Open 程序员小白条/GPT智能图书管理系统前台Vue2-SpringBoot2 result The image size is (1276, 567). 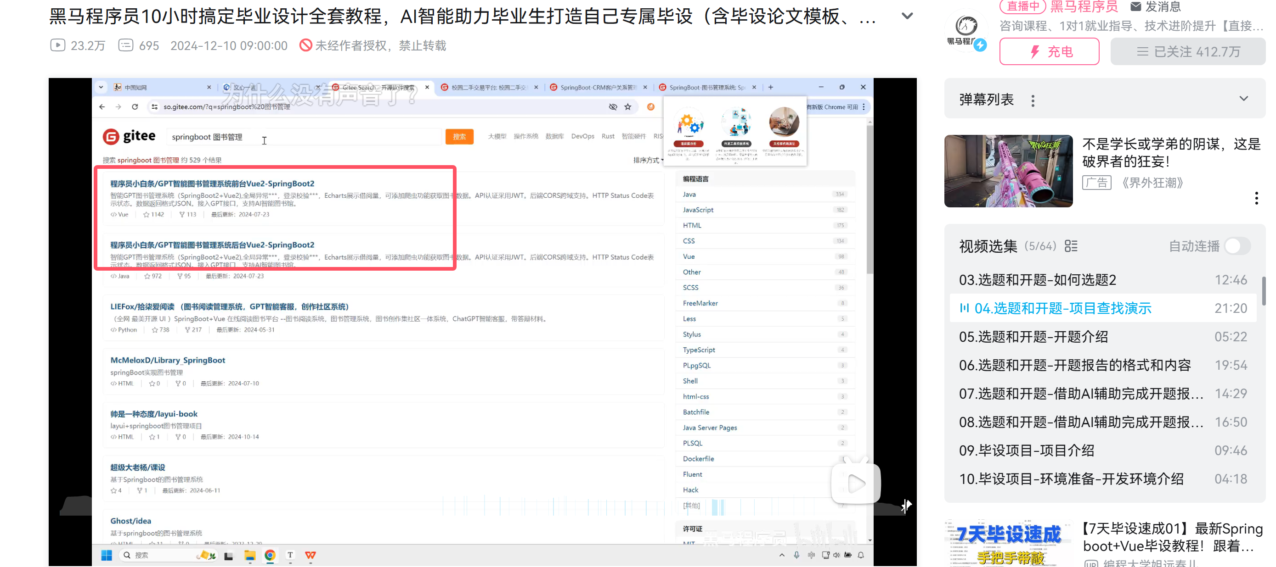212,183
